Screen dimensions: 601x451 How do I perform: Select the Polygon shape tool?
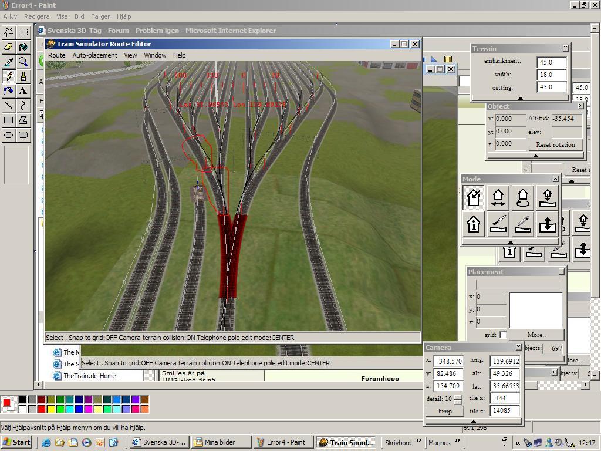23,120
